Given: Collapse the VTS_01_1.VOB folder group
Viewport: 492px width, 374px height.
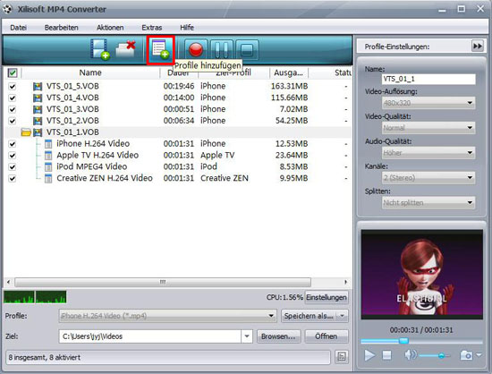Looking at the screenshot, I should point(26,132).
